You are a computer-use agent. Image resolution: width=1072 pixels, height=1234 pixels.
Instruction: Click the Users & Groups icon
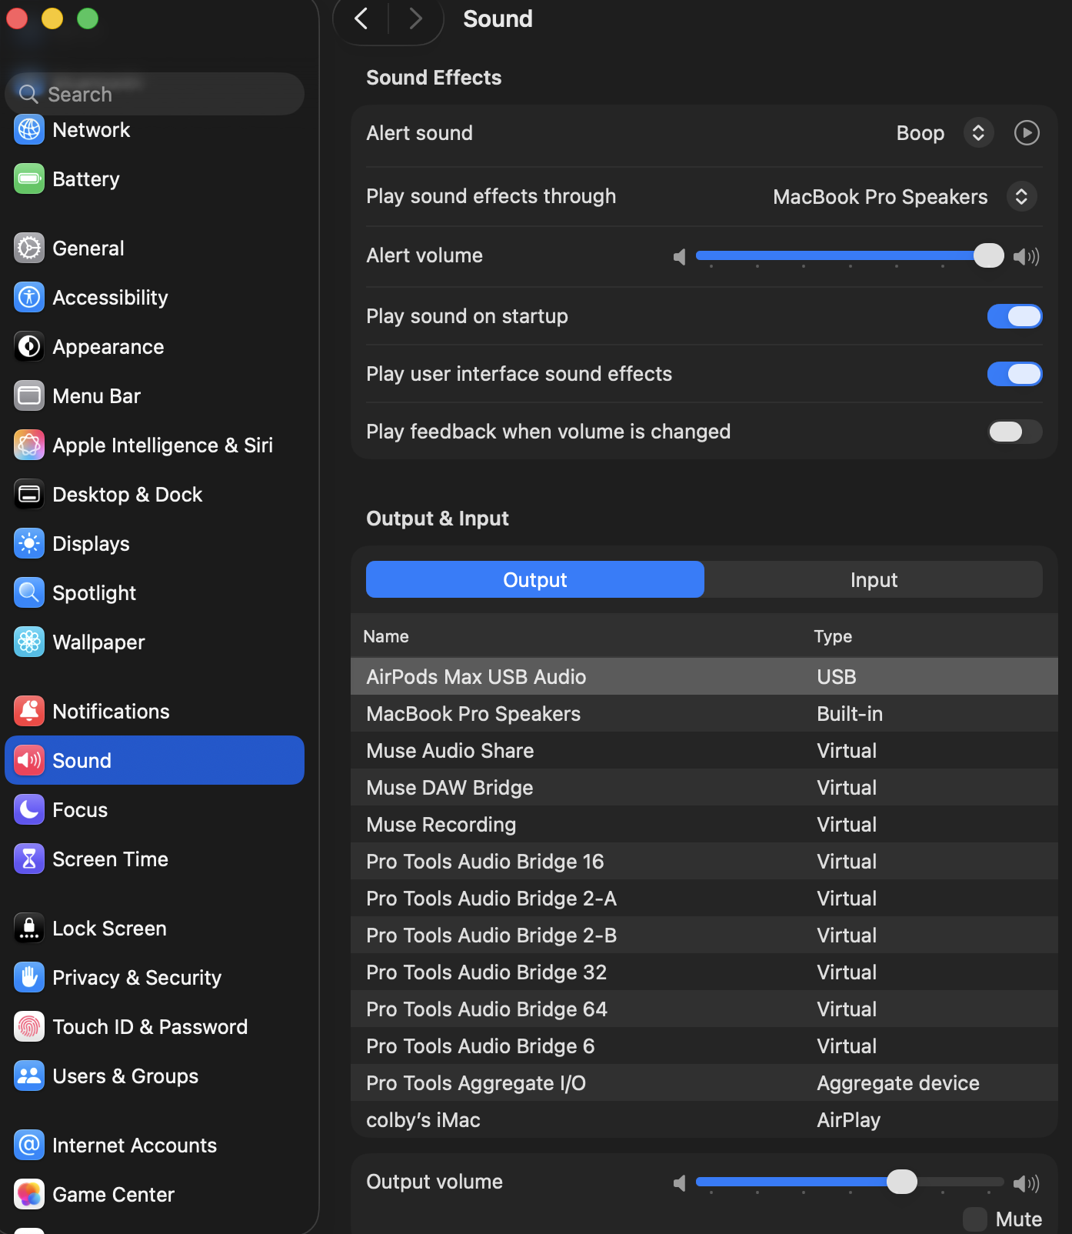point(29,1076)
